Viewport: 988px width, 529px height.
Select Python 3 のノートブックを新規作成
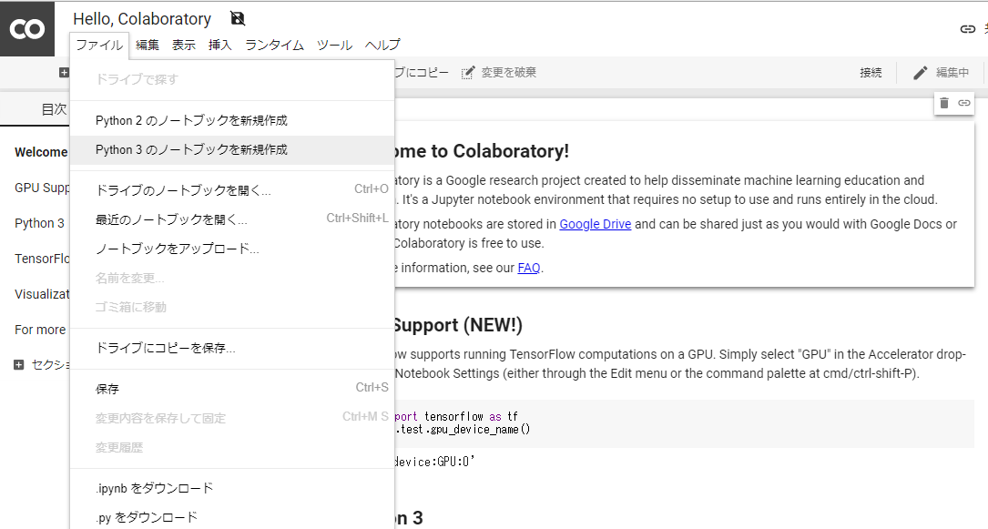point(232,150)
